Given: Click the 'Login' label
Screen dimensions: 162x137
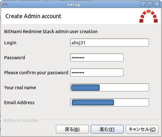Looking at the screenshot, I should tap(10, 43).
